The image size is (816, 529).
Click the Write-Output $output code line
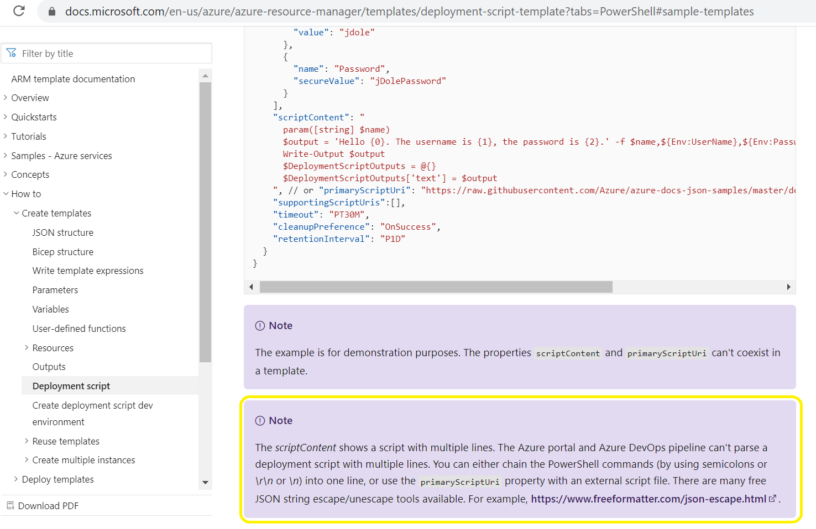[334, 154]
